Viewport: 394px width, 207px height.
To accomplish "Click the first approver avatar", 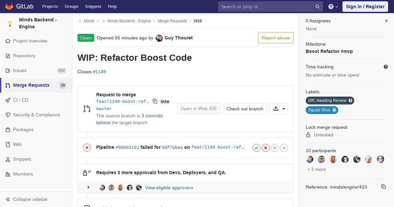I will (x=102, y=188).
